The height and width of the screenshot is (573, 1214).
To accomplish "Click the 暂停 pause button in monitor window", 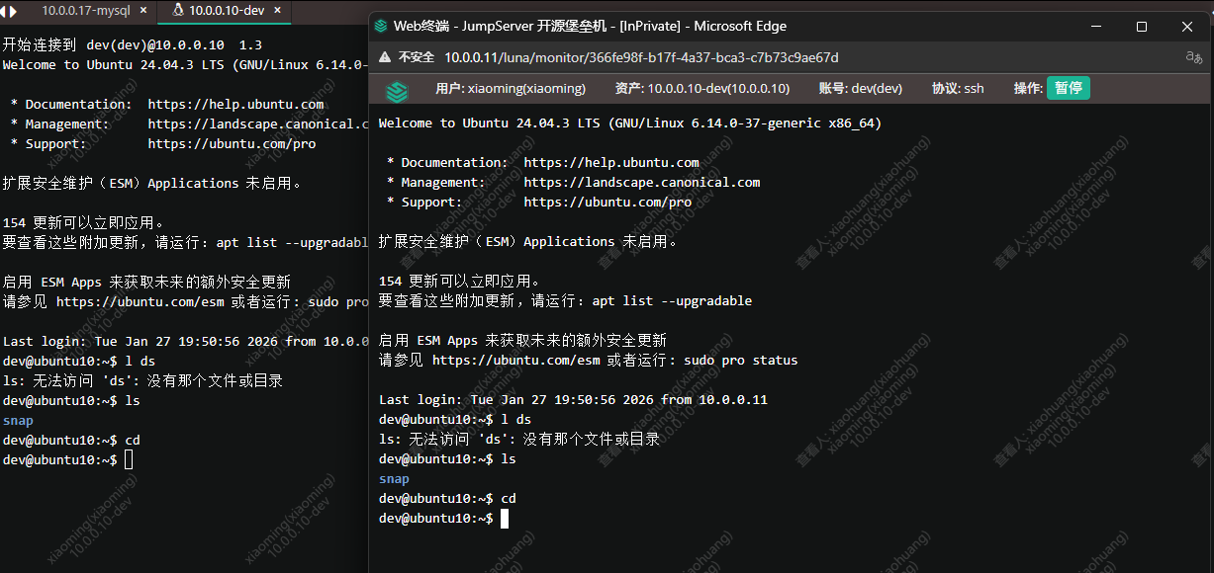I will click(1069, 88).
